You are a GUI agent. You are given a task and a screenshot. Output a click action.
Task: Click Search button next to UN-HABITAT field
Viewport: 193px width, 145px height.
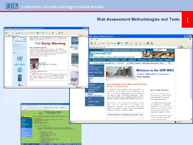pyautogui.click(x=171, y=50)
